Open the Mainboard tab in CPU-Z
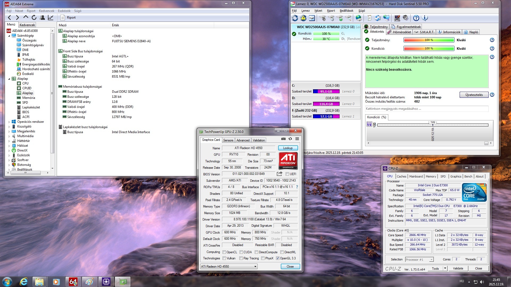The image size is (511, 287). (x=416, y=176)
